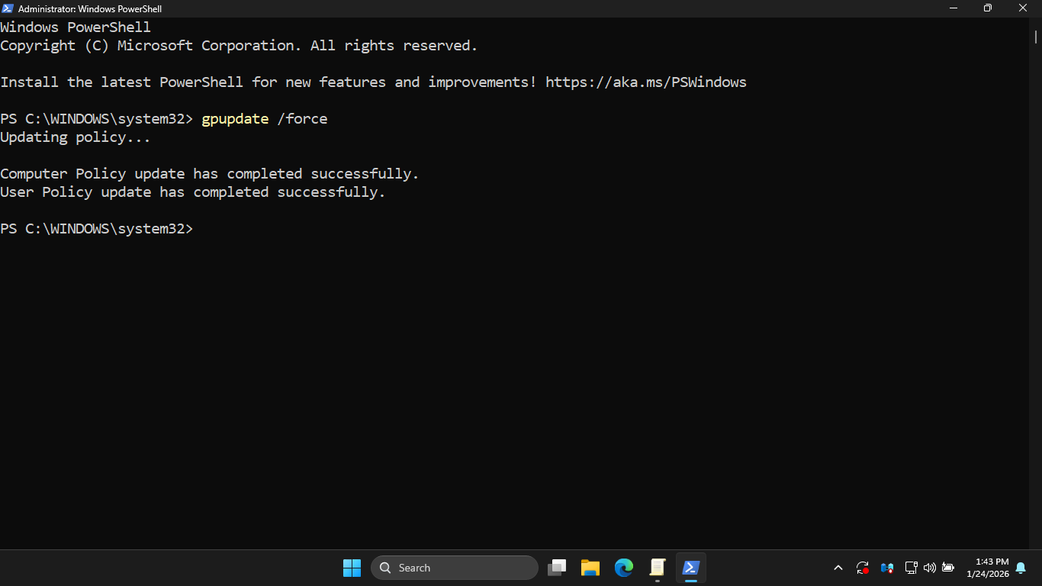The width and height of the screenshot is (1042, 586).
Task: Open network settings from the tray icon
Action: pyautogui.click(x=911, y=568)
